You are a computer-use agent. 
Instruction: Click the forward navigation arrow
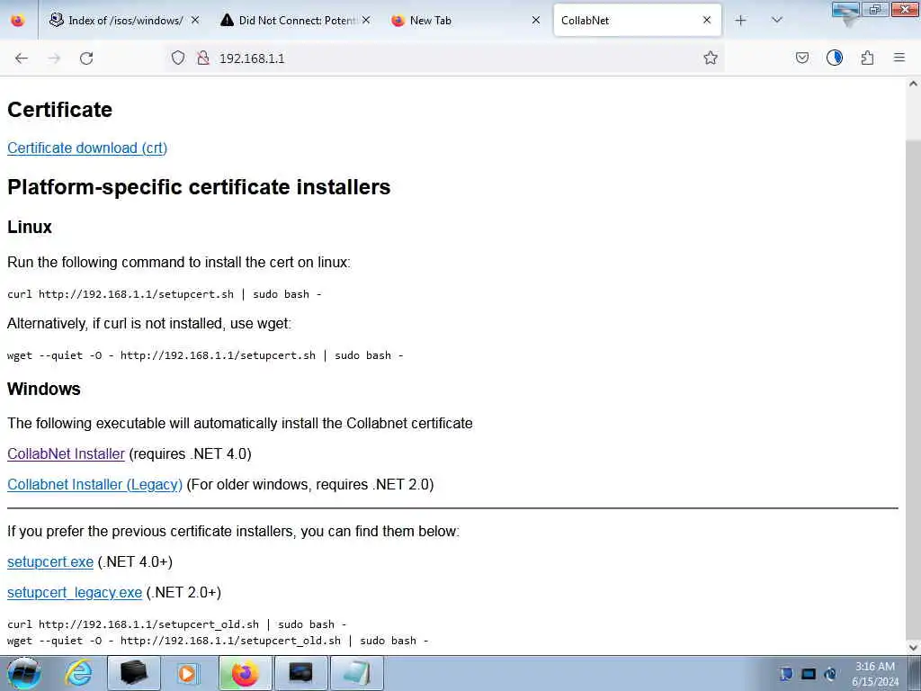click(54, 58)
